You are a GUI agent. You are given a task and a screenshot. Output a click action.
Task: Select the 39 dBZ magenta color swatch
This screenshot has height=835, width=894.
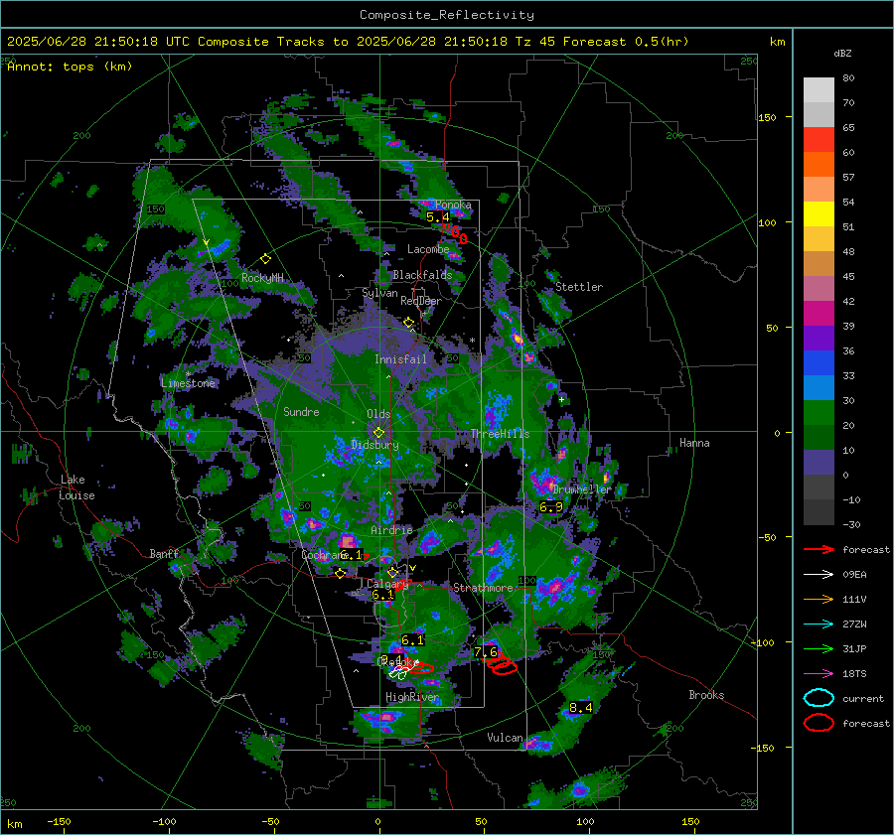pyautogui.click(x=819, y=313)
